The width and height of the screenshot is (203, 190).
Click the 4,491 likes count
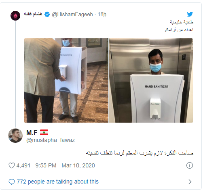[23, 165]
